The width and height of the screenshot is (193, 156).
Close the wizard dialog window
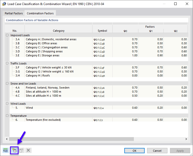point(187,4)
